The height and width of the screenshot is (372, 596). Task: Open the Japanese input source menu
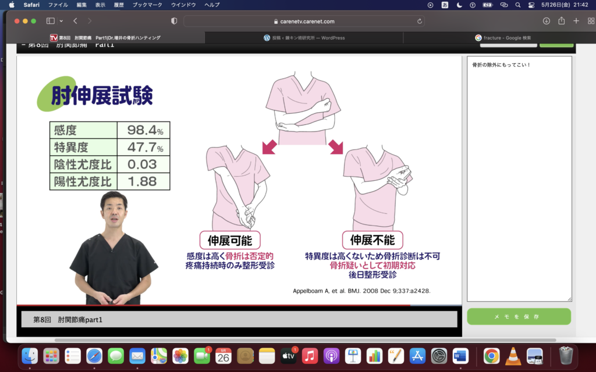[x=445, y=5]
